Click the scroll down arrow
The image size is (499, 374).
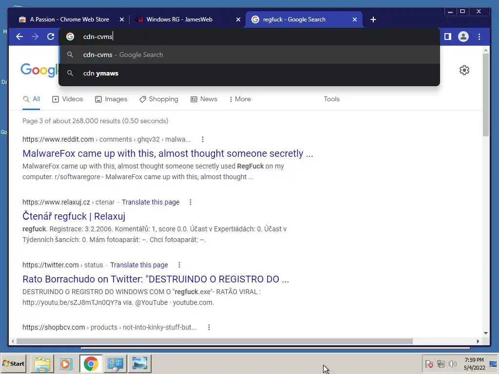click(x=486, y=333)
